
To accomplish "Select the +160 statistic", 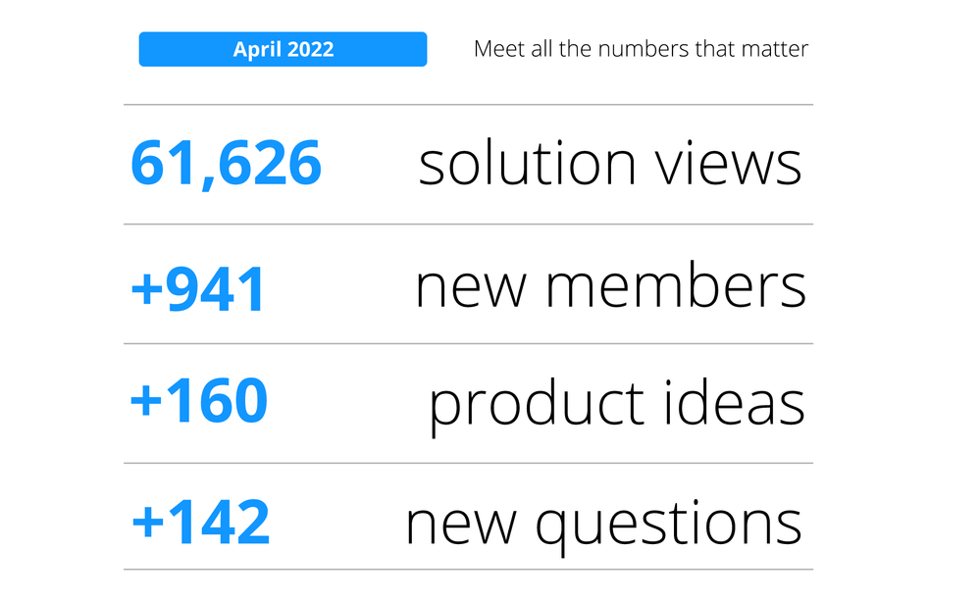I will click(x=199, y=401).
